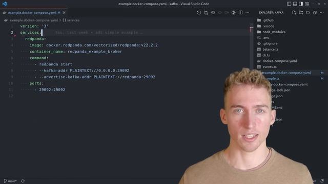Open the file timeline history icon
This screenshot has width=328, height=184.
199,12
